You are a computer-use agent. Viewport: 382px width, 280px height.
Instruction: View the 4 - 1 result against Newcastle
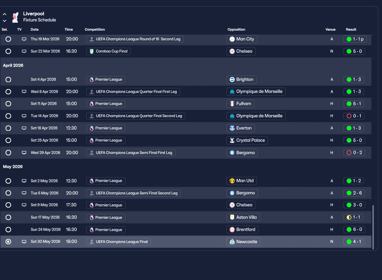pyautogui.click(x=354, y=242)
